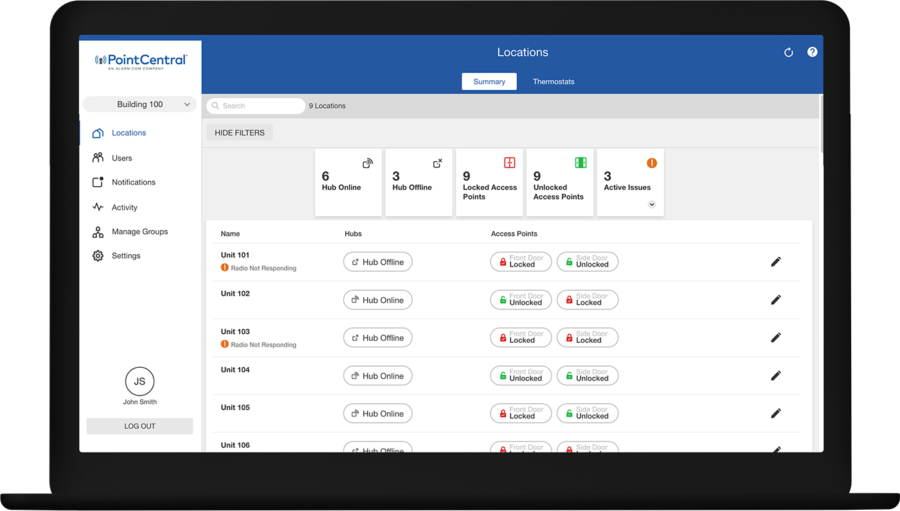Viewport: 900px width, 511px height.
Task: Filter by the 6 Hub Online card
Action: (348, 182)
